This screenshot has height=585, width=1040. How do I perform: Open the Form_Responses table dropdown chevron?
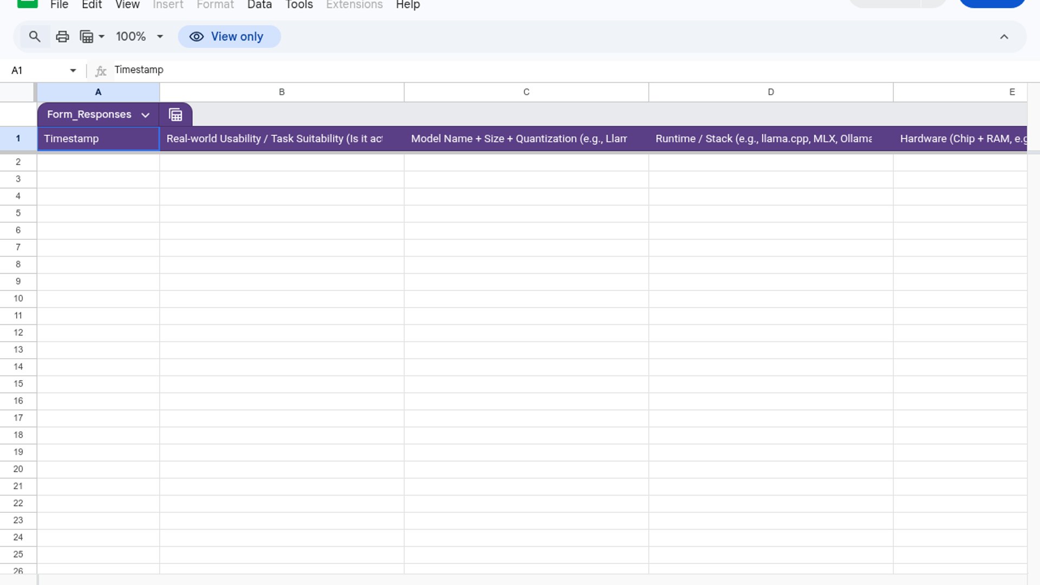click(x=145, y=115)
